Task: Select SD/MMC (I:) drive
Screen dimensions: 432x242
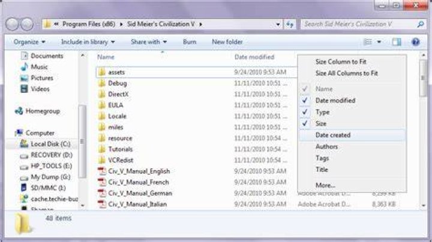Action: coord(43,188)
